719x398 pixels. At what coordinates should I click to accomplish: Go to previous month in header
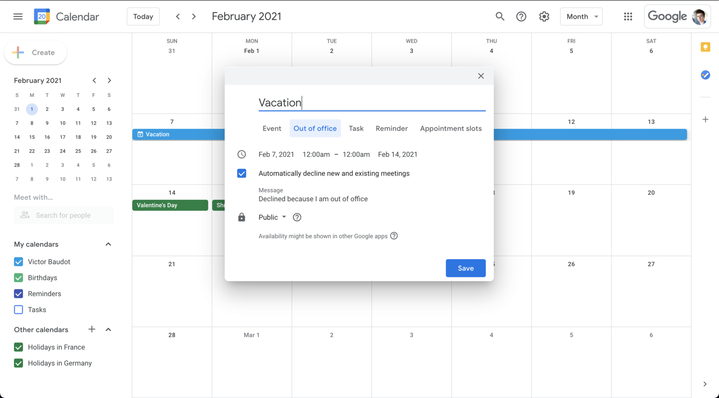pos(178,17)
